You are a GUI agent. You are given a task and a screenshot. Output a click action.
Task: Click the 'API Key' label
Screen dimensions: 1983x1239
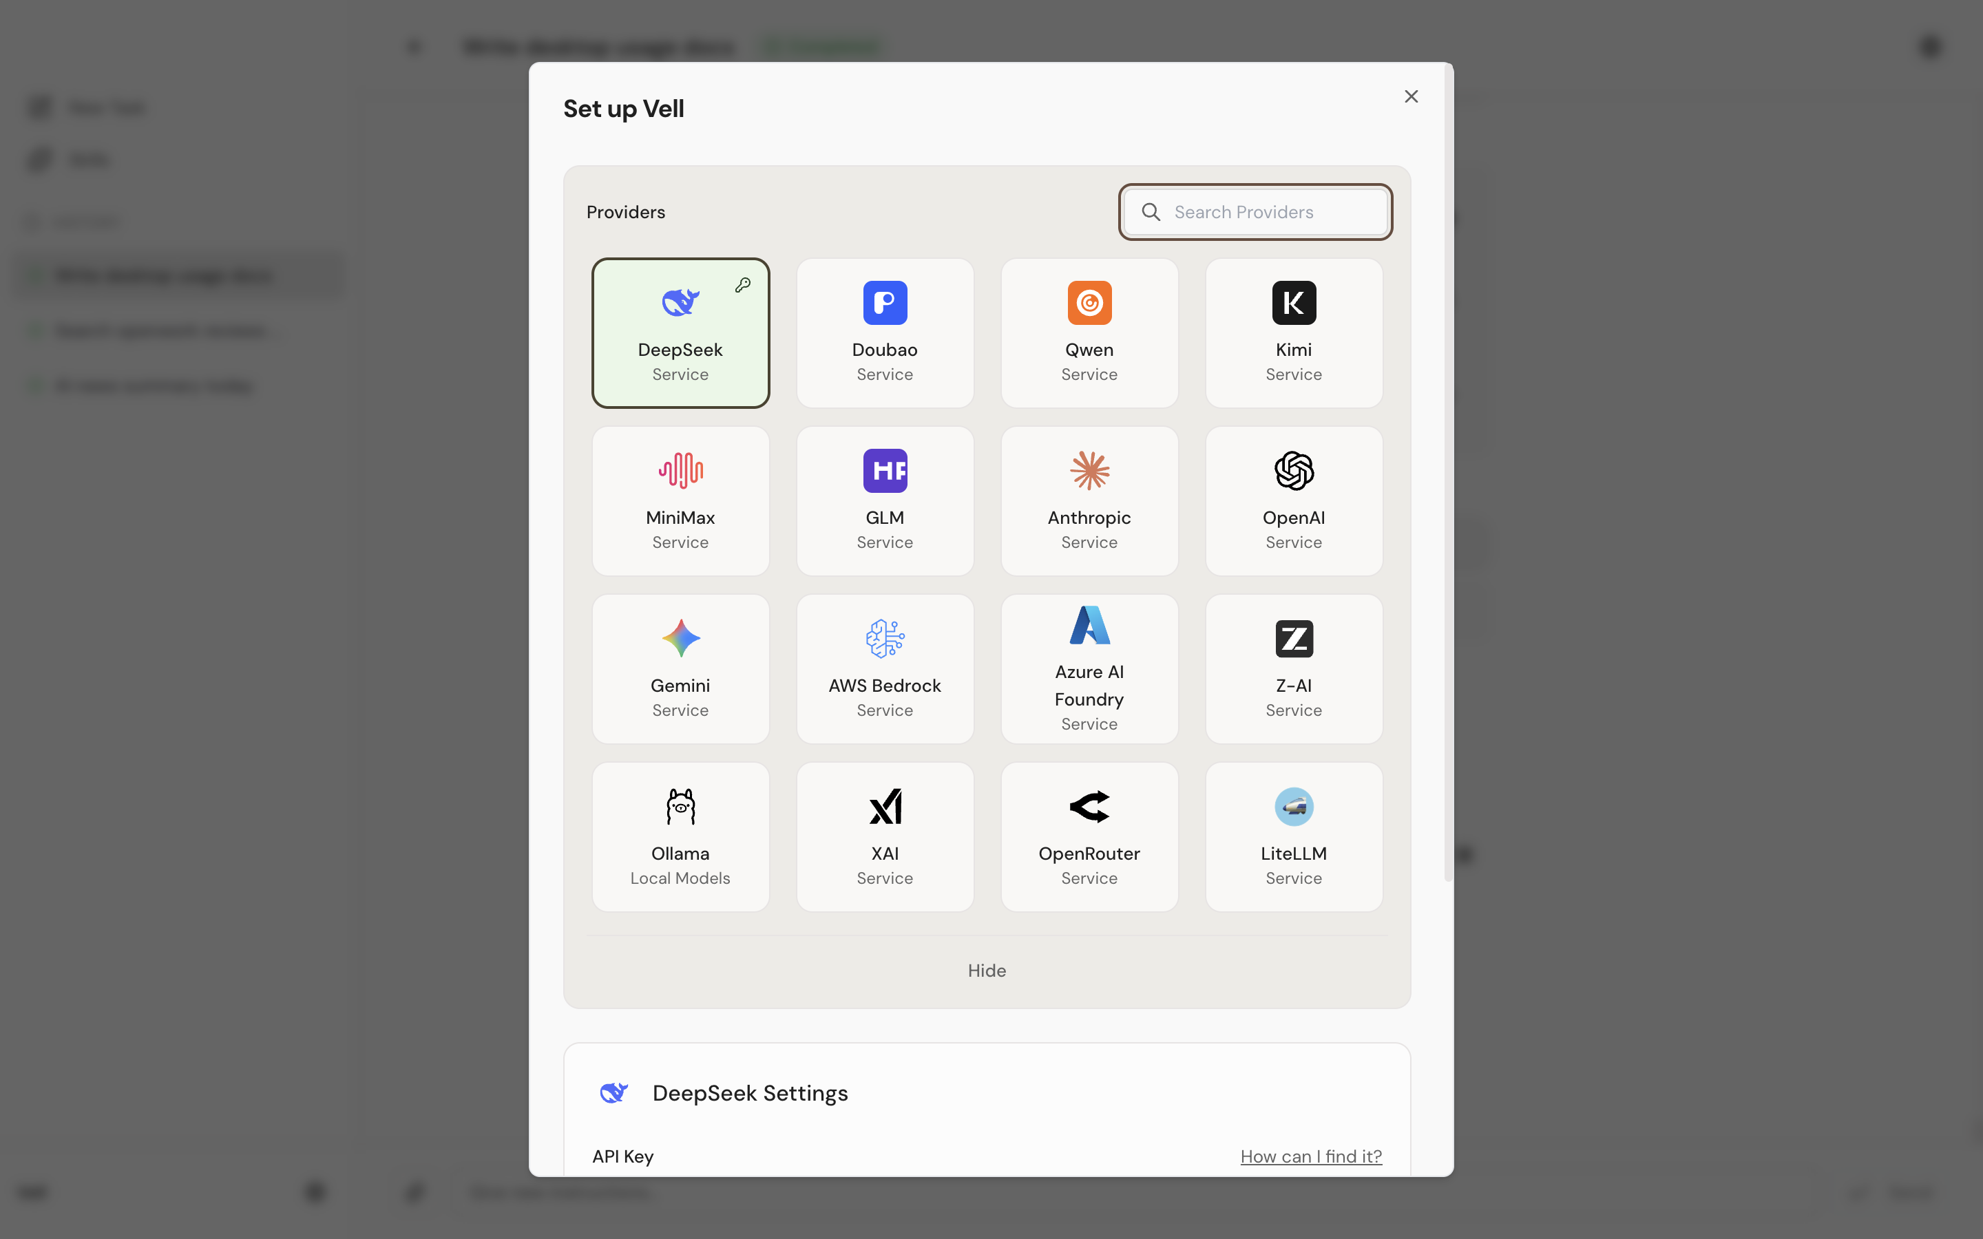pos(622,1156)
